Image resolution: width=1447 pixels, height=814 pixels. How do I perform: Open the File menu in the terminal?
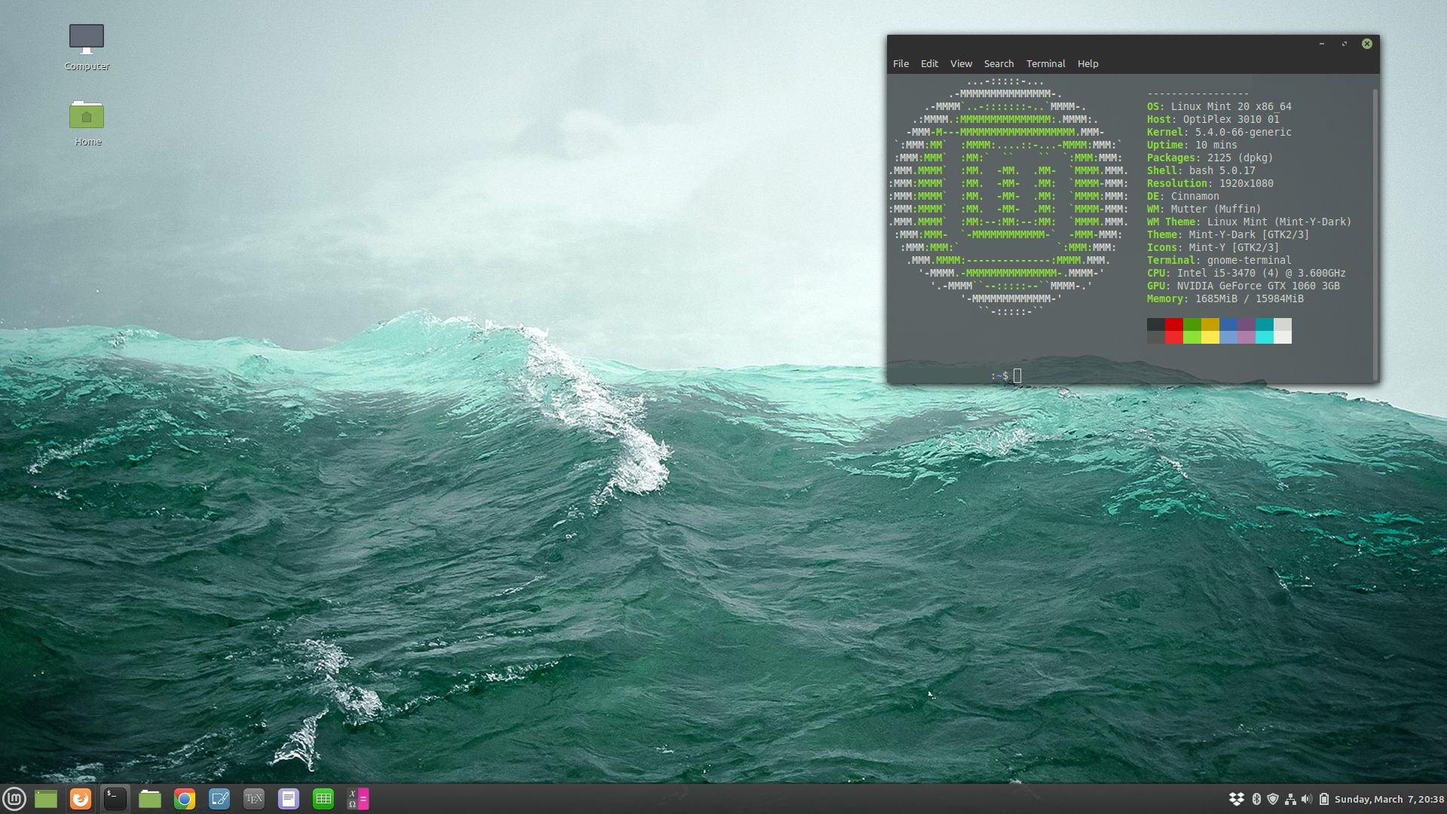[x=901, y=63]
